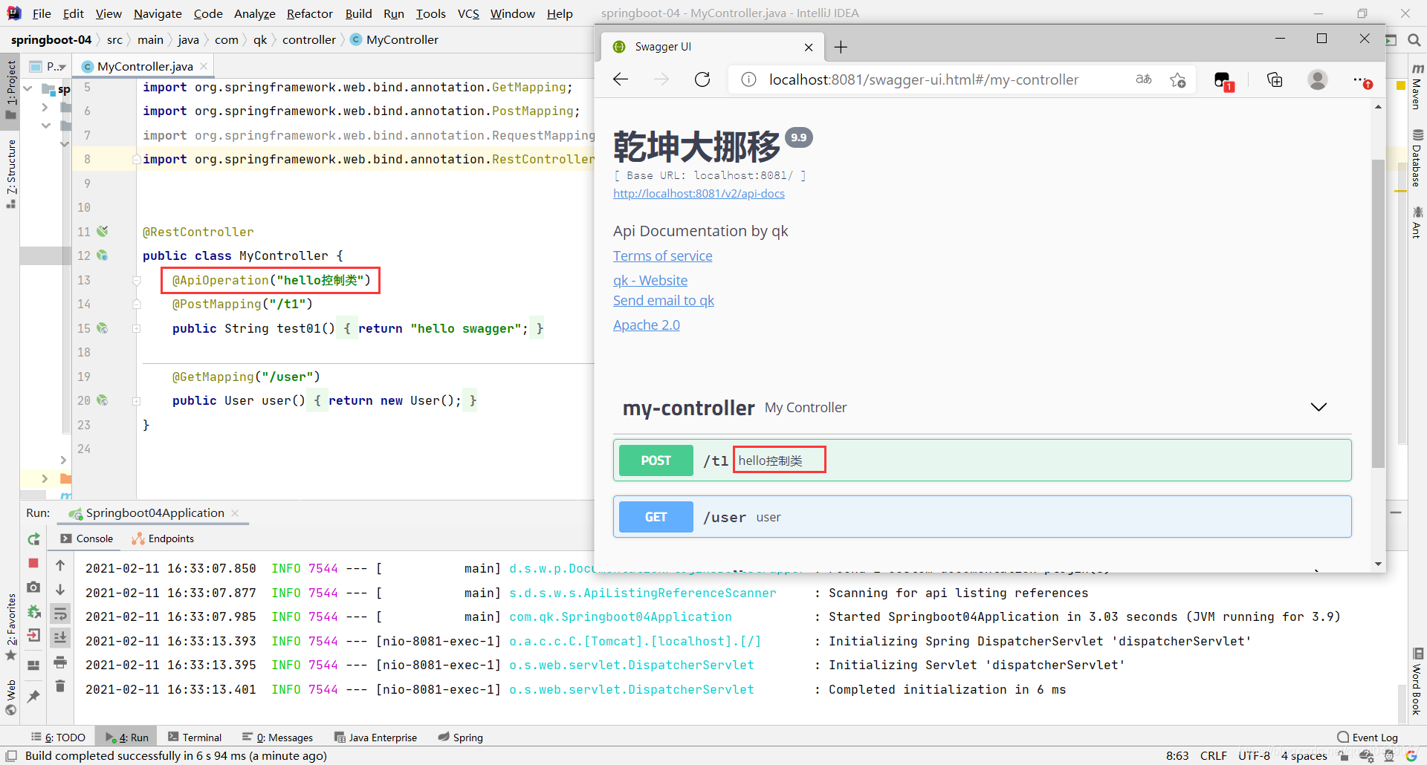1427x765 pixels.
Task: Click the down arrow console navigation icon
Action: tap(60, 589)
